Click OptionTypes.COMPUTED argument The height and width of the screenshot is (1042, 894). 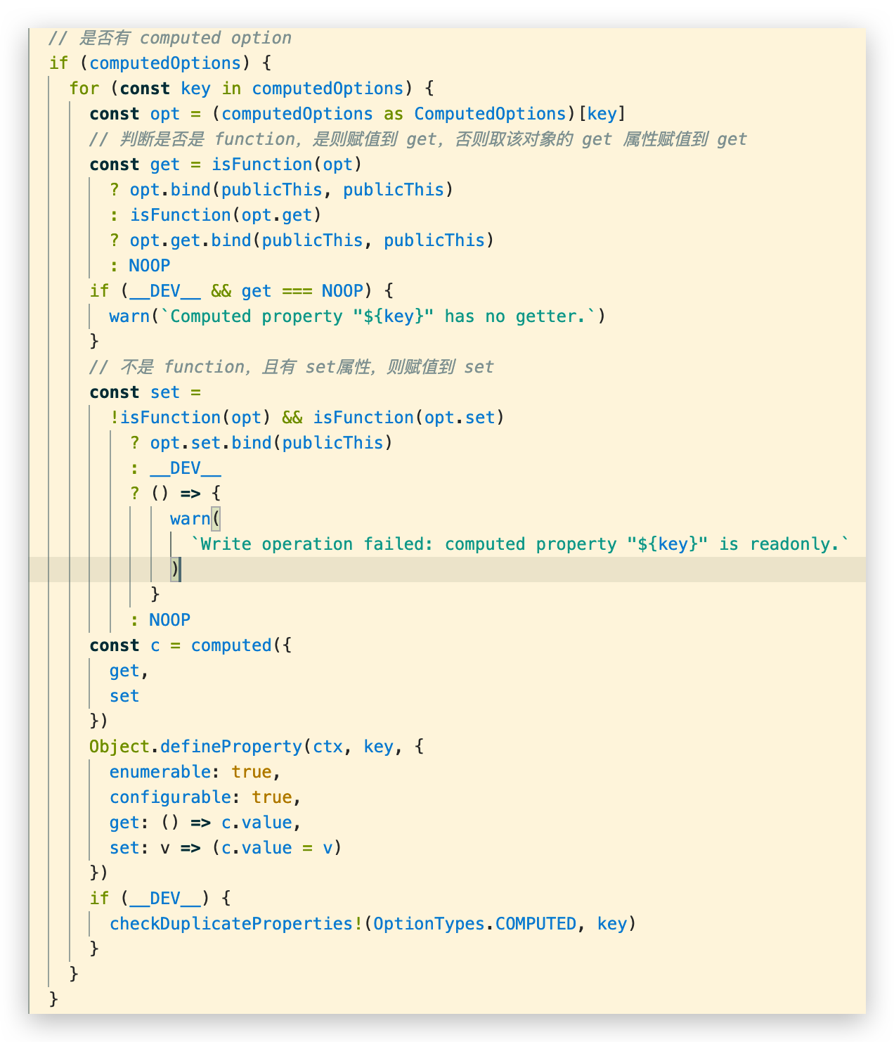[x=474, y=924]
